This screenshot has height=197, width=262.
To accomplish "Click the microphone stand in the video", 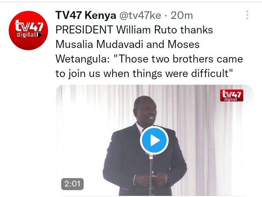I will point(151,174).
